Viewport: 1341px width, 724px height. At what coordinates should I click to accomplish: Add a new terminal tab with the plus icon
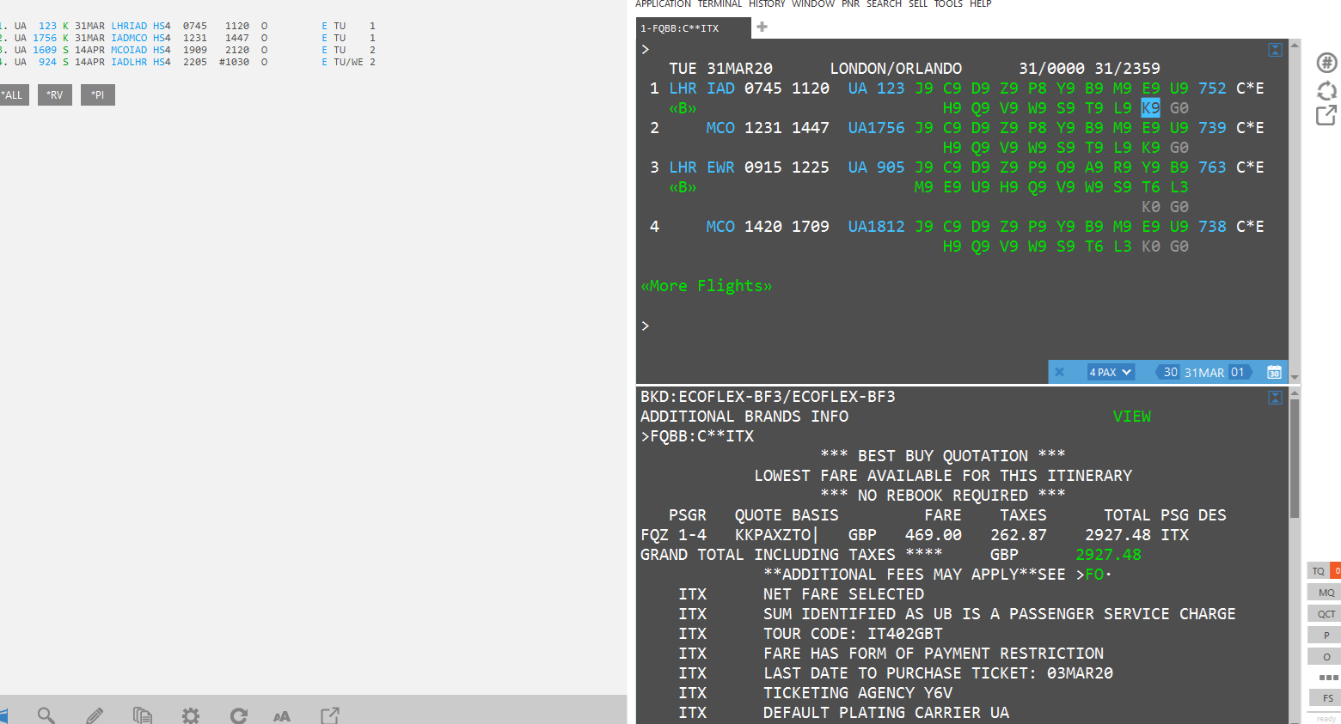(x=762, y=27)
